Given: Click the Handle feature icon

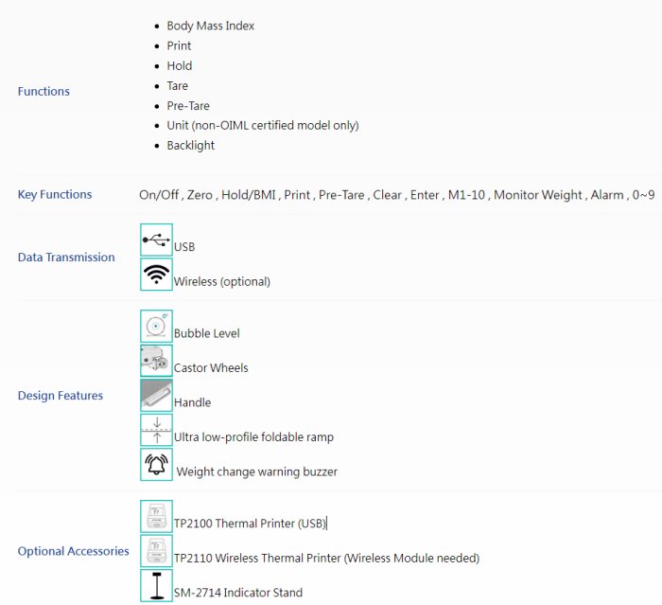Looking at the screenshot, I should [156, 396].
